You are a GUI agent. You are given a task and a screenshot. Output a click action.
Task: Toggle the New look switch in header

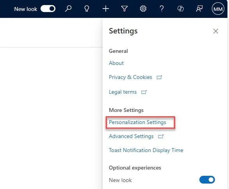[48, 9]
